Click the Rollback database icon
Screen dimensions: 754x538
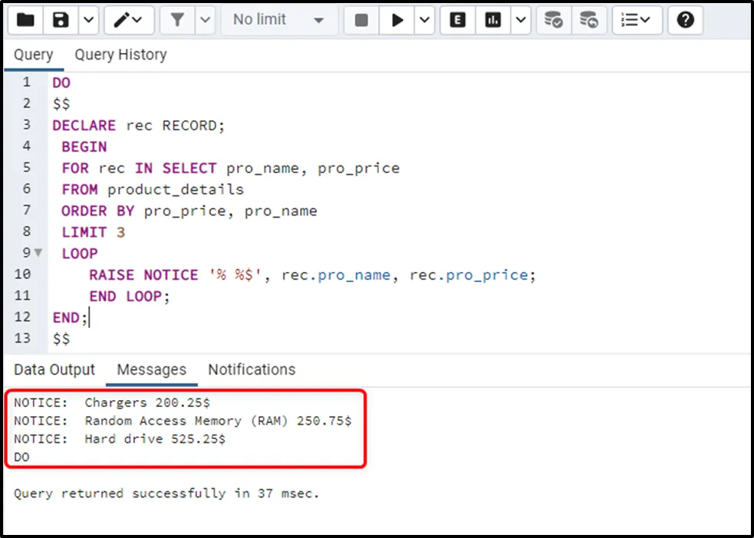(588, 20)
